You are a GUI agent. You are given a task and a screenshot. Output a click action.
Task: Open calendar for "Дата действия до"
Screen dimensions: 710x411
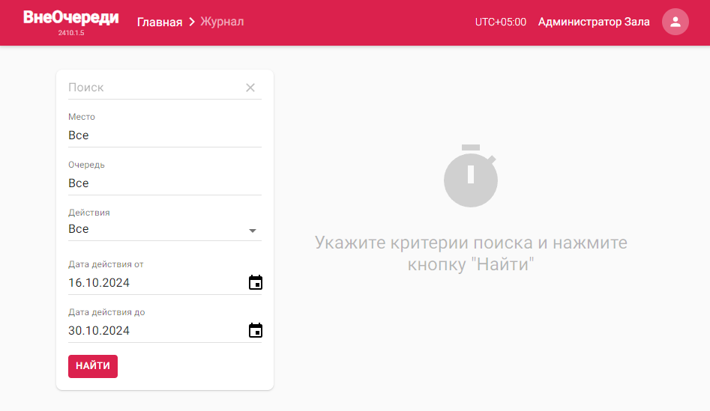click(256, 330)
